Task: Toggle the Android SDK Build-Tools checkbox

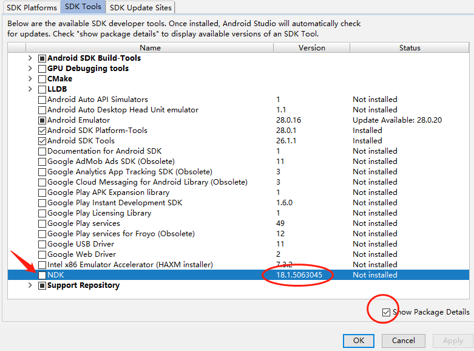Action: [42, 58]
